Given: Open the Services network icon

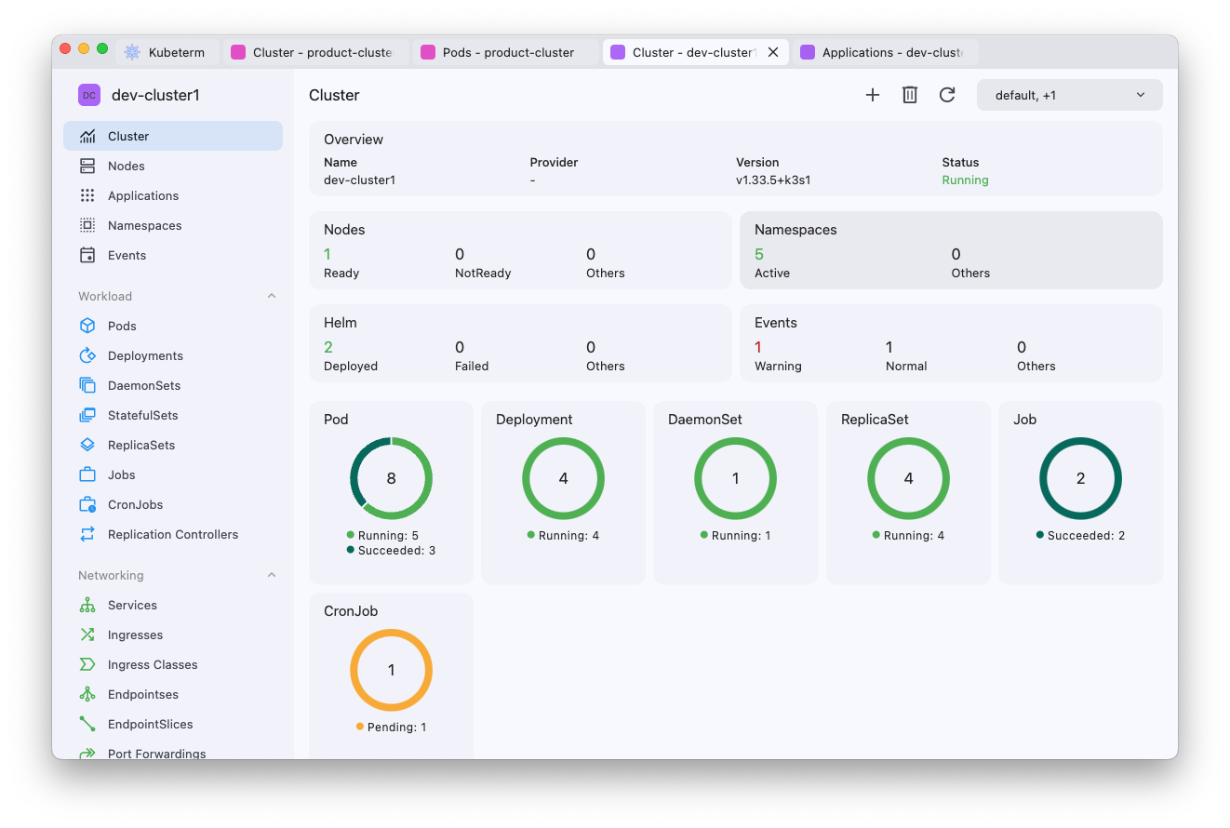Looking at the screenshot, I should point(87,605).
